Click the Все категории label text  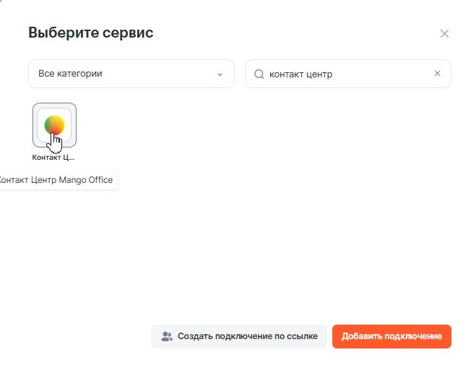pyautogui.click(x=70, y=74)
